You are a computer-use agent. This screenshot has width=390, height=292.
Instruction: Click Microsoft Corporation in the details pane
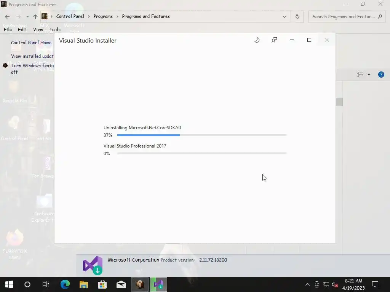(x=133, y=260)
